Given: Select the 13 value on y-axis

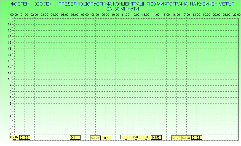Looking at the screenshot, I should click(x=10, y=61).
